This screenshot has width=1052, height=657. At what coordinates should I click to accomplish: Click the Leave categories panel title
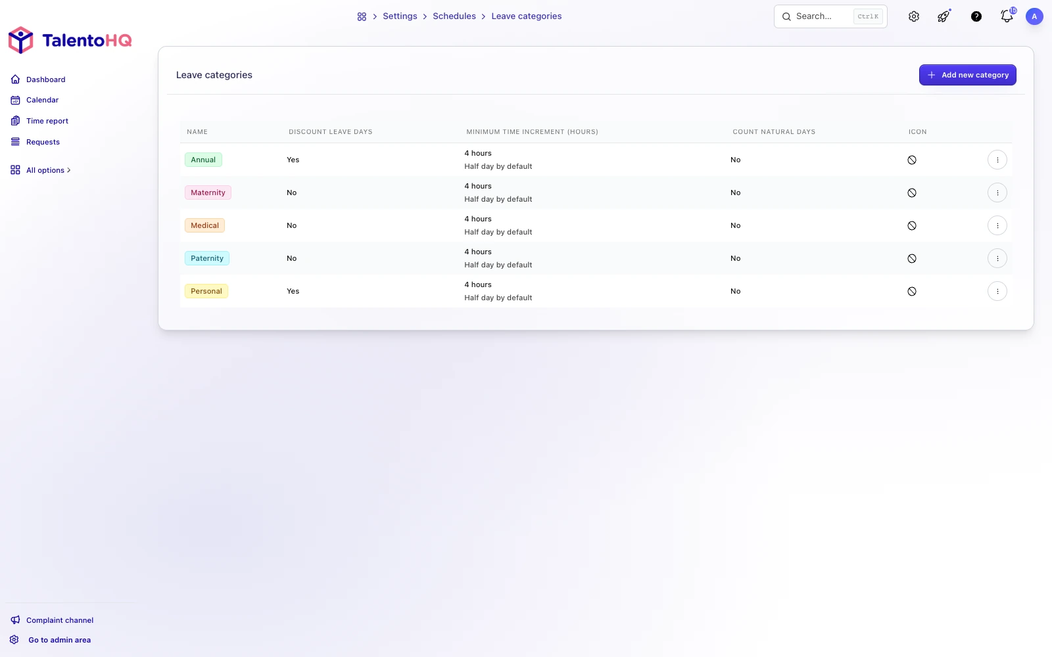coord(214,75)
